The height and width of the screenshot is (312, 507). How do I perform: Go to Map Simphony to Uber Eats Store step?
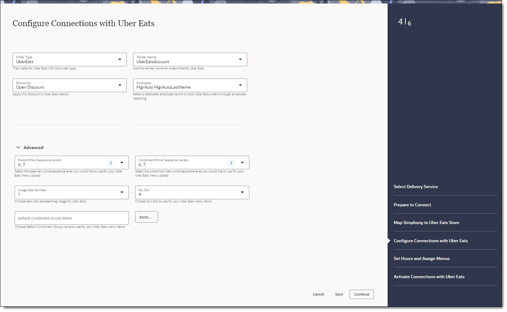(x=426, y=223)
